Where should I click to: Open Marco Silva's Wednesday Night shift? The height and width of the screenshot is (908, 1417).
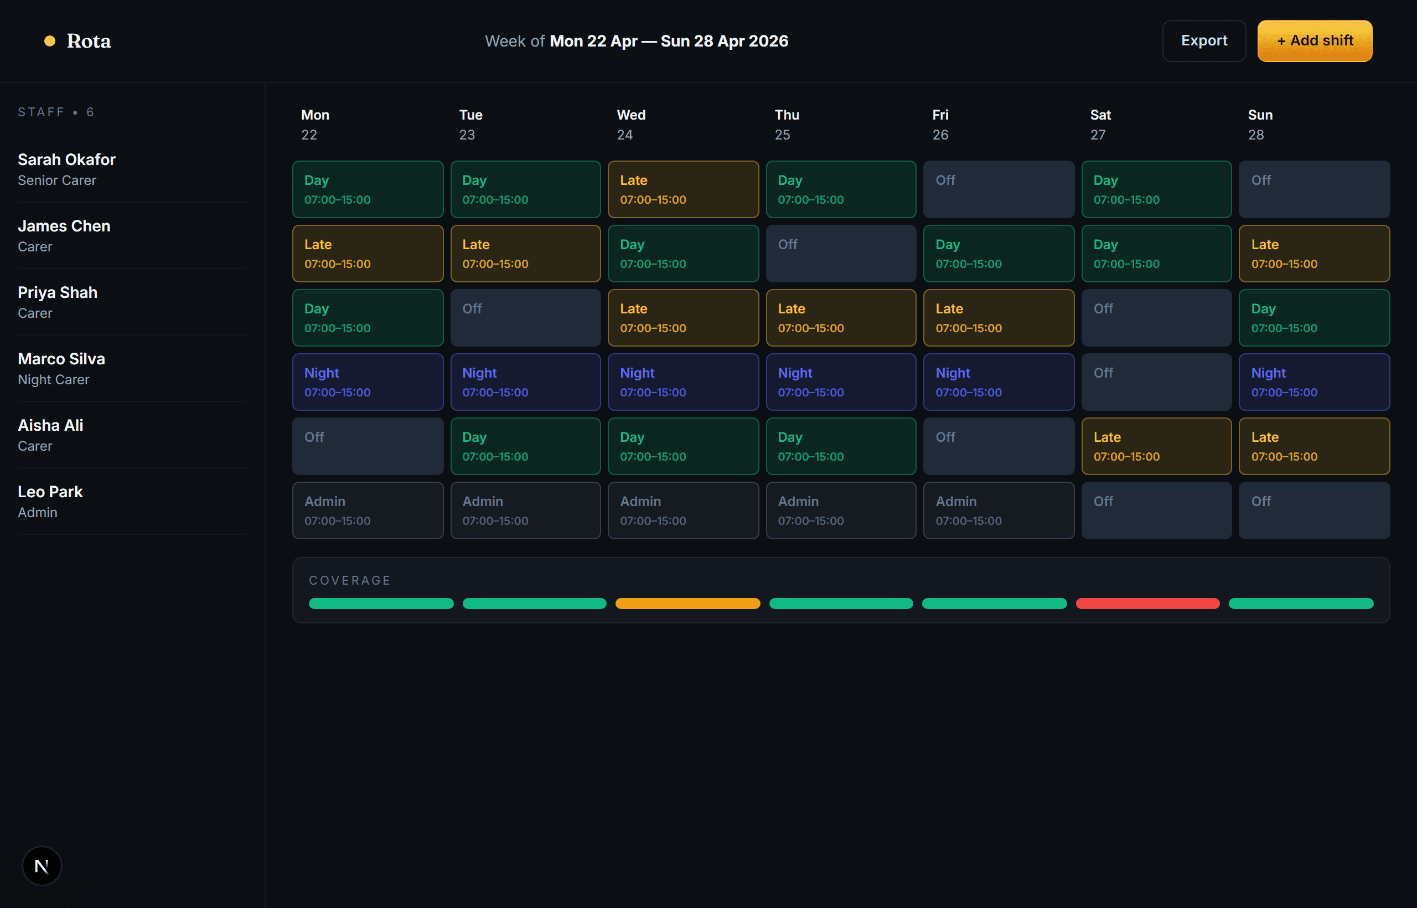tap(683, 382)
